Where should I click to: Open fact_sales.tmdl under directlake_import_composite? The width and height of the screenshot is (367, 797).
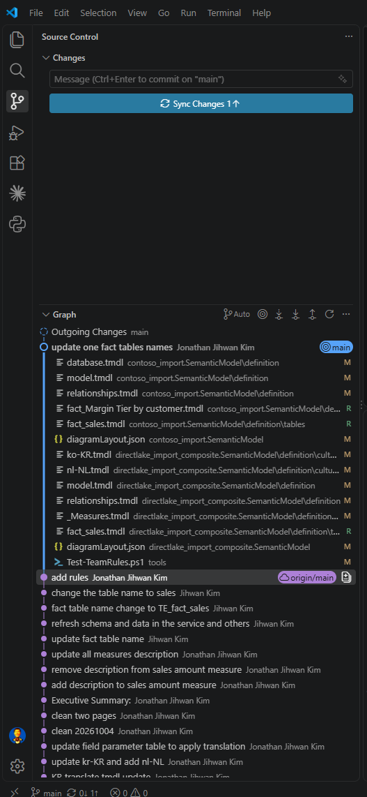[x=196, y=531]
